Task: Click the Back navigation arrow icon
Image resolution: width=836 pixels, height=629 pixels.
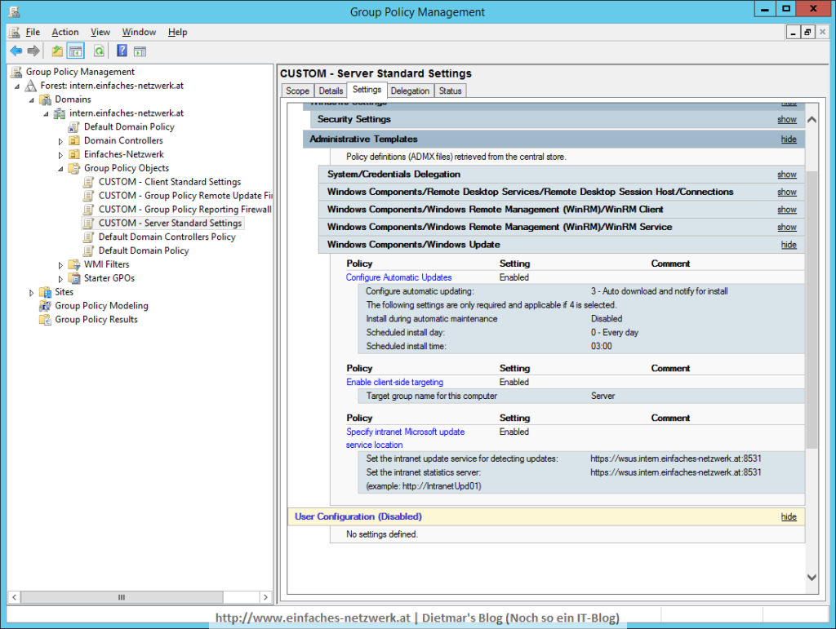Action: 16,51
